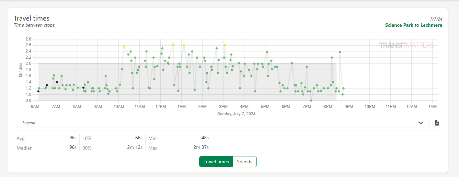This screenshot has width=459, height=177.
Task: Select the first black dot after 6AM
Action: tap(38, 91)
